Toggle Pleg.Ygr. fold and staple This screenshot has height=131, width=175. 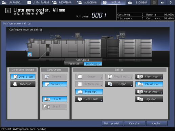coord(89,91)
